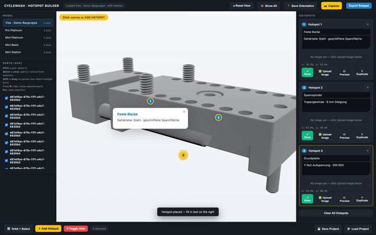Uncheck the first part checkbox in list

tap(6, 98)
